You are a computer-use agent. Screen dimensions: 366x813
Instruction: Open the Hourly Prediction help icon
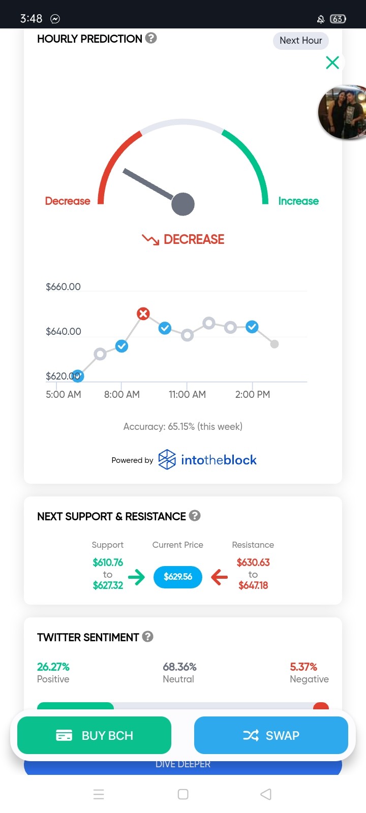click(151, 38)
